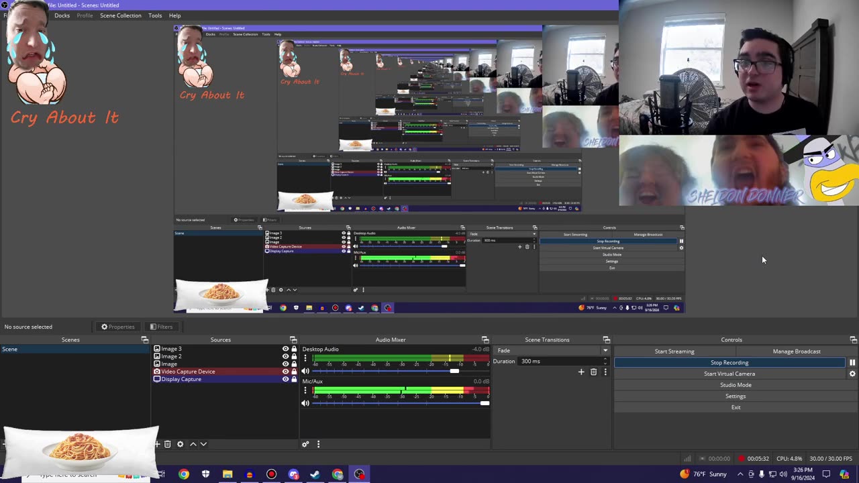This screenshot has width=859, height=483.
Task: Hide the Display Capture source
Action: point(285,379)
